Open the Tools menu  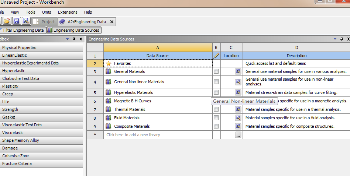[x=30, y=12]
